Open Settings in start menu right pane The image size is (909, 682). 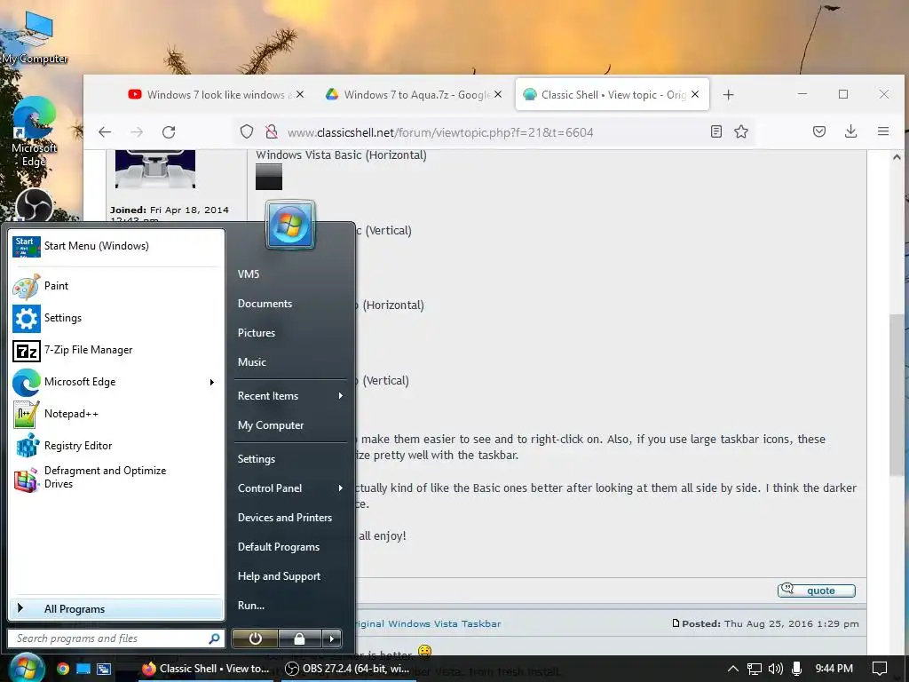(x=257, y=459)
